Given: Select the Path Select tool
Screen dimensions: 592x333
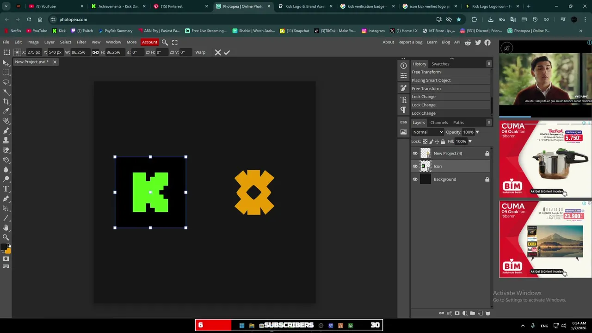Looking at the screenshot, I should tap(6, 208).
